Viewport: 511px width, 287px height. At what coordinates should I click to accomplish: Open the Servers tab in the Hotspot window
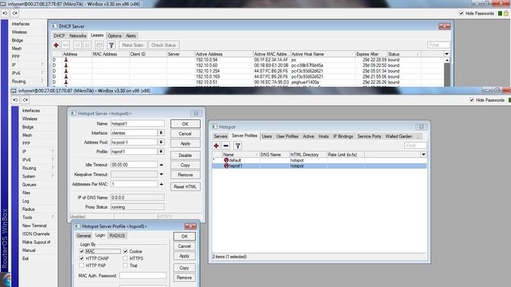tap(220, 136)
